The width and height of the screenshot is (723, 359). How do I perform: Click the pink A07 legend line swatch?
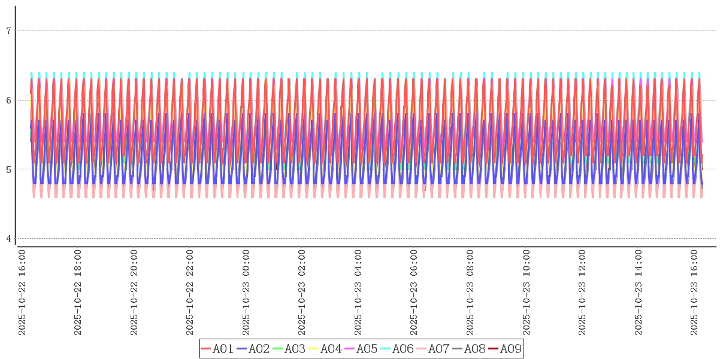click(422, 349)
